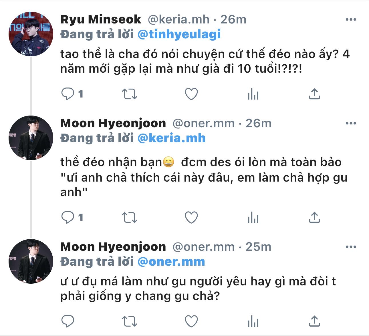Open the @keria.mh mention link
Viewport: 369px width, 336px height.
pyautogui.click(x=171, y=138)
